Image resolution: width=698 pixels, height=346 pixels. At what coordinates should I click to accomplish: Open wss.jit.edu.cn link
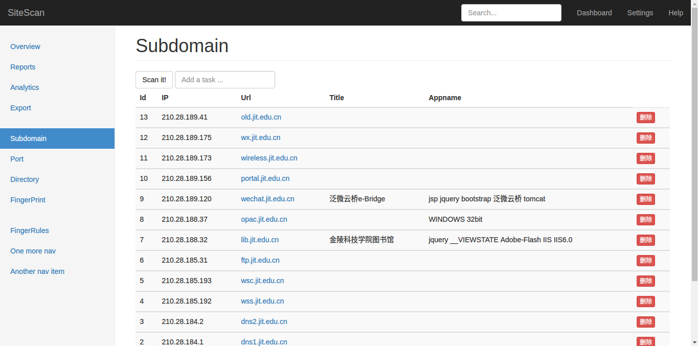pyautogui.click(x=262, y=301)
